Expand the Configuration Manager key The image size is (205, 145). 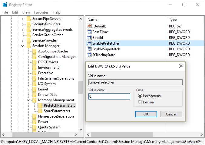point(28,57)
